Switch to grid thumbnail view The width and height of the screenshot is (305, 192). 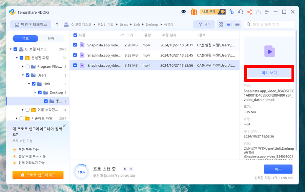coord(221,24)
